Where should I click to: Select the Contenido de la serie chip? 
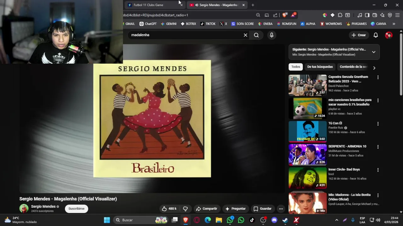pos(353,67)
